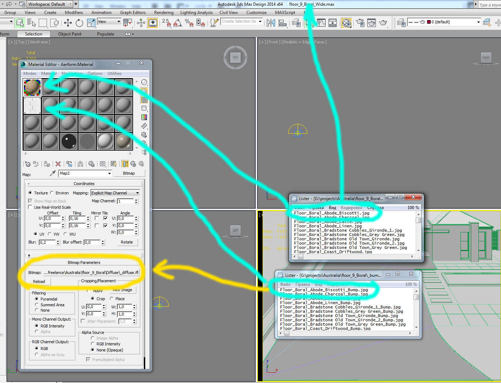The height and width of the screenshot is (383, 501).
Task: Open the Modifiers menu
Action: pyautogui.click(x=74, y=13)
